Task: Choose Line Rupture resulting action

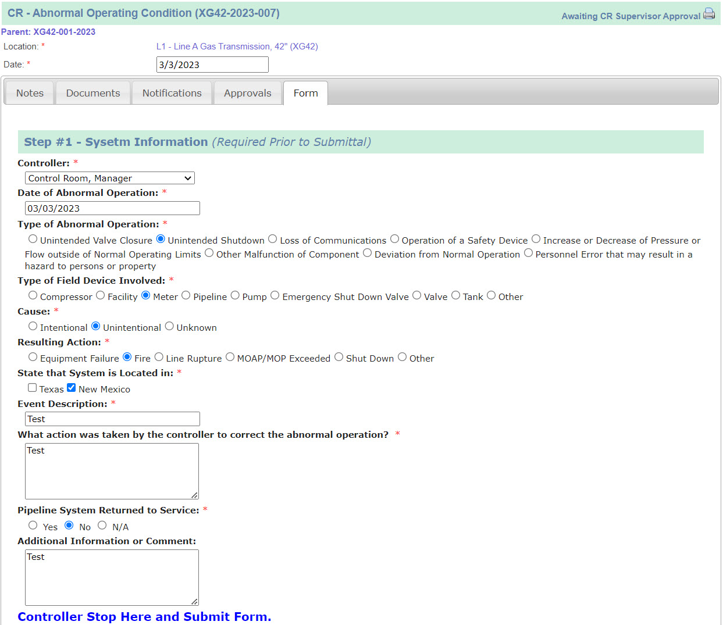Action: (x=159, y=357)
